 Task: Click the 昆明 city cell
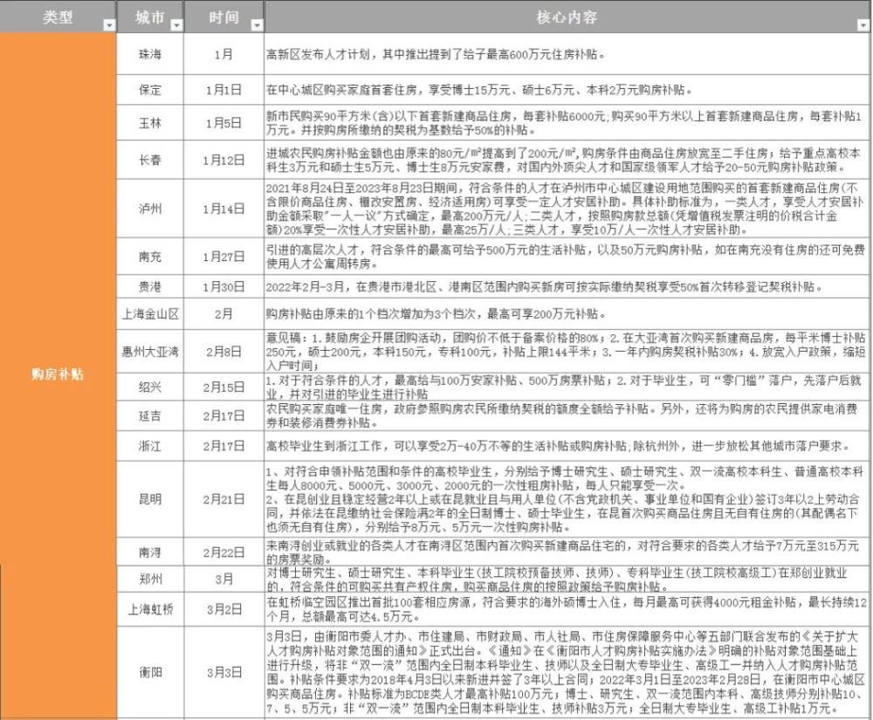pyautogui.click(x=150, y=499)
